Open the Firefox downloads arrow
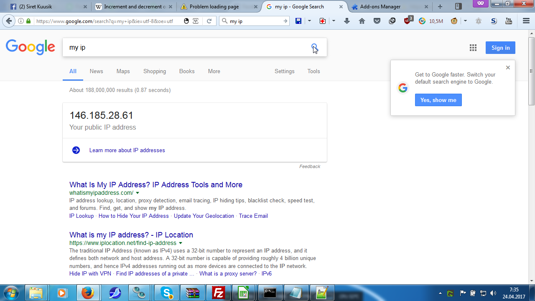This screenshot has height=301, width=535. (x=347, y=21)
